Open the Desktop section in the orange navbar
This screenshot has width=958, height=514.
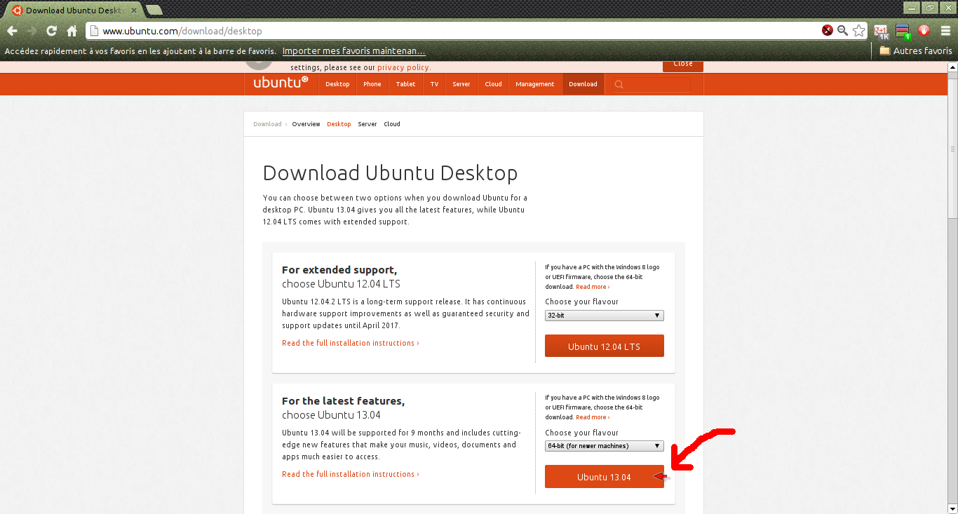[x=337, y=84]
